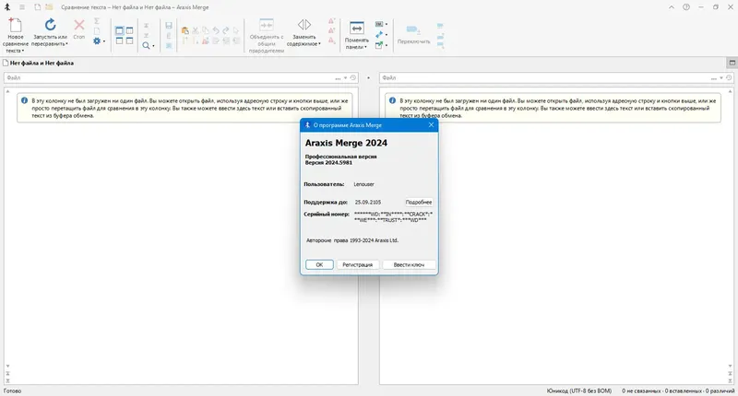Expand the Swap panels dropdown arrow
The height and width of the screenshot is (396, 738).
coord(365,47)
